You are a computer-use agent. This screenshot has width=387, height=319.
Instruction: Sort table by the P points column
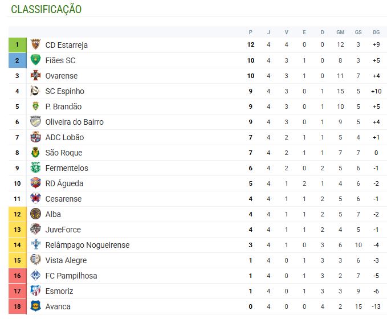click(251, 32)
